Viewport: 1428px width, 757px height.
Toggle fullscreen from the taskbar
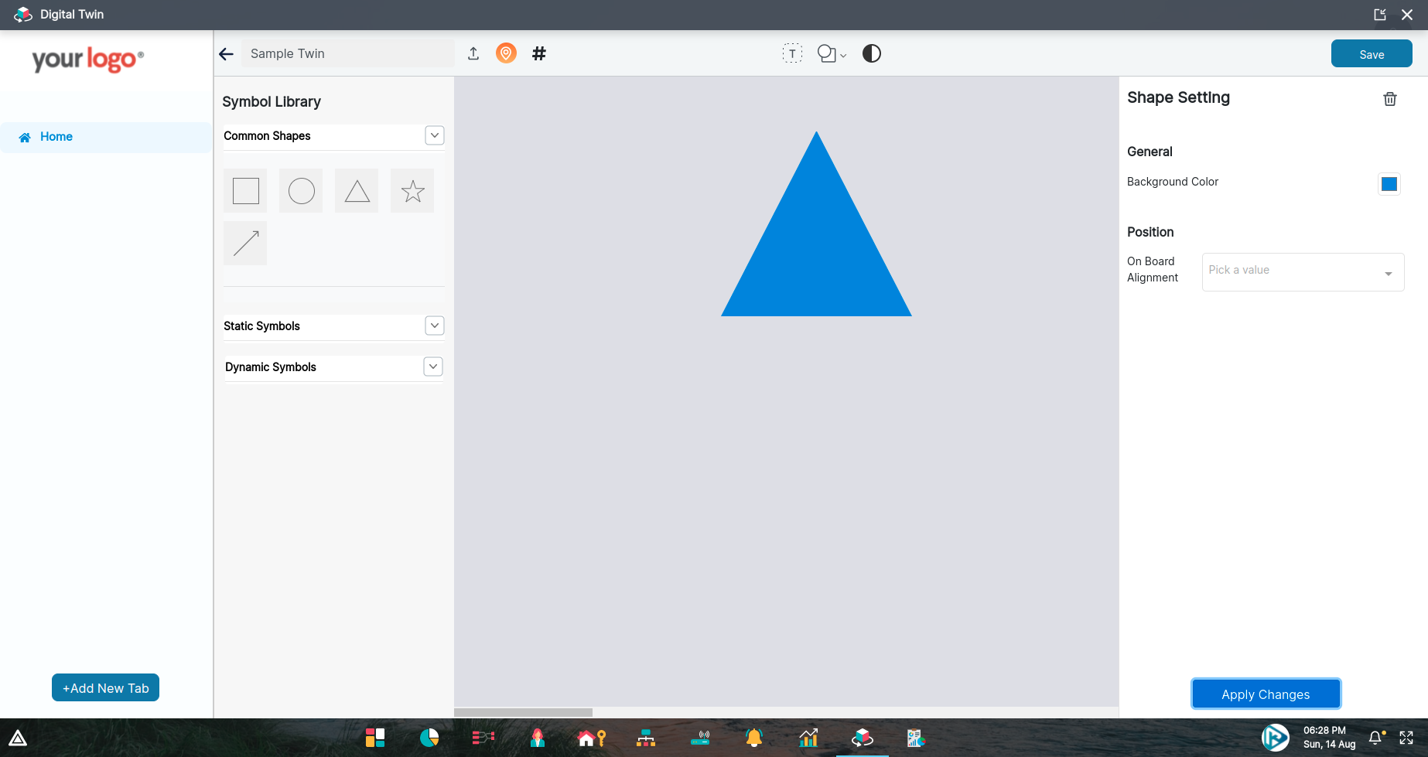tap(1406, 738)
